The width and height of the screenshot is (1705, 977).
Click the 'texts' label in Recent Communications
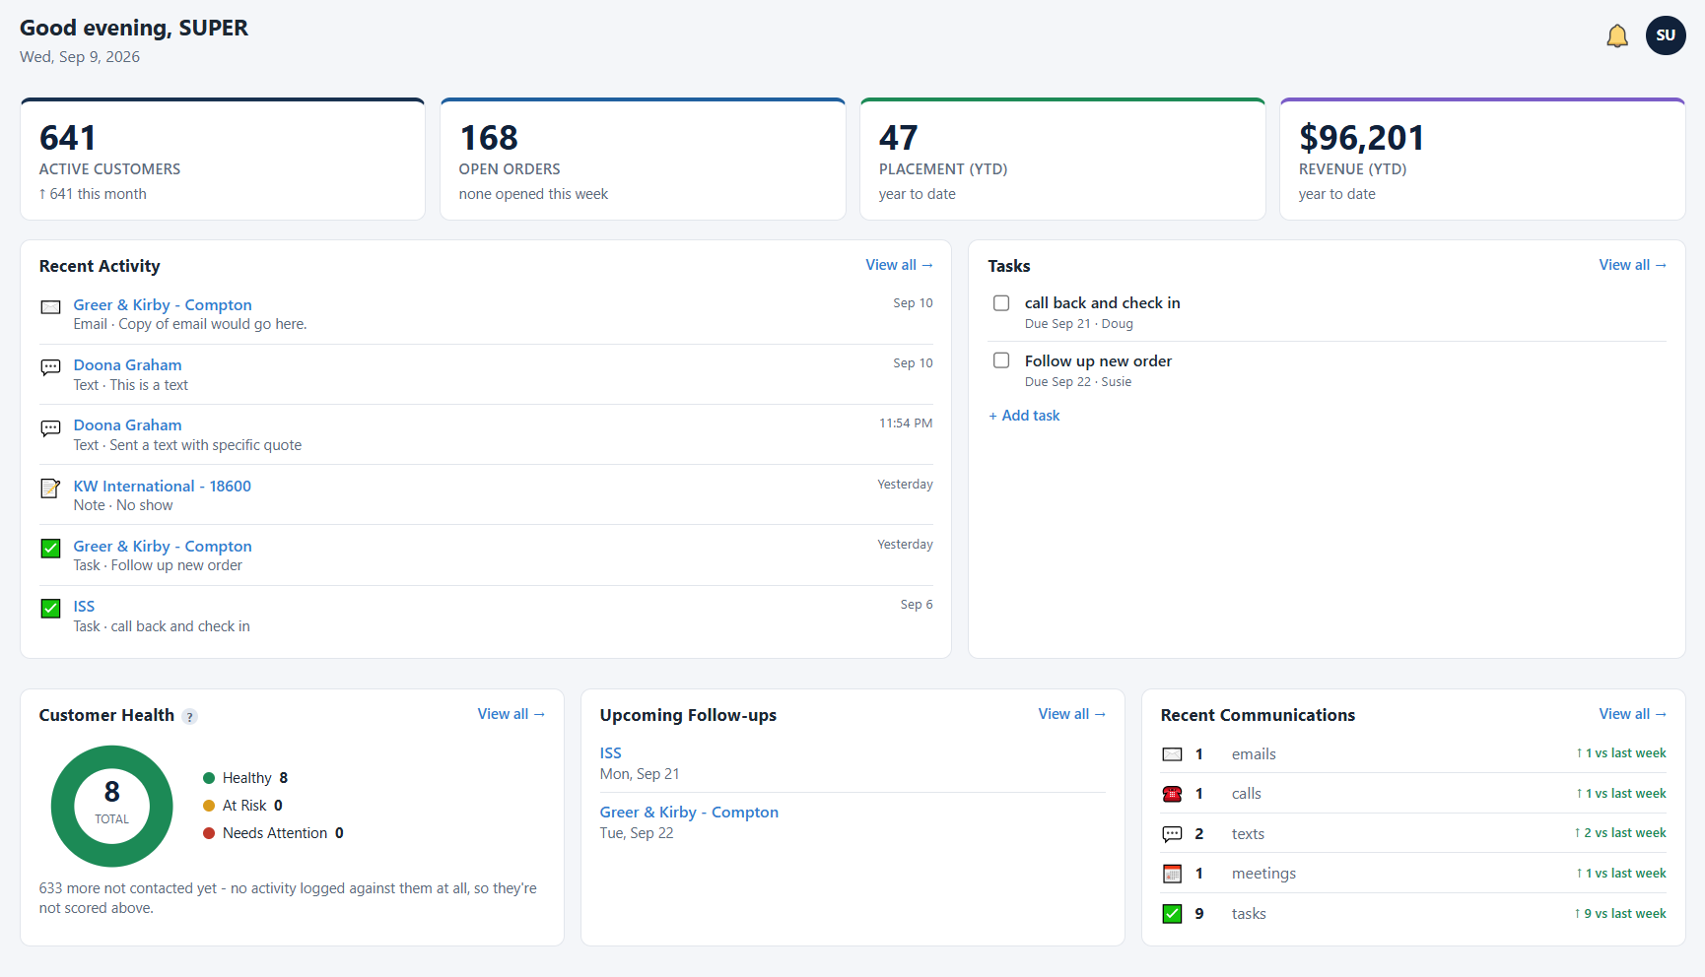(x=1248, y=834)
